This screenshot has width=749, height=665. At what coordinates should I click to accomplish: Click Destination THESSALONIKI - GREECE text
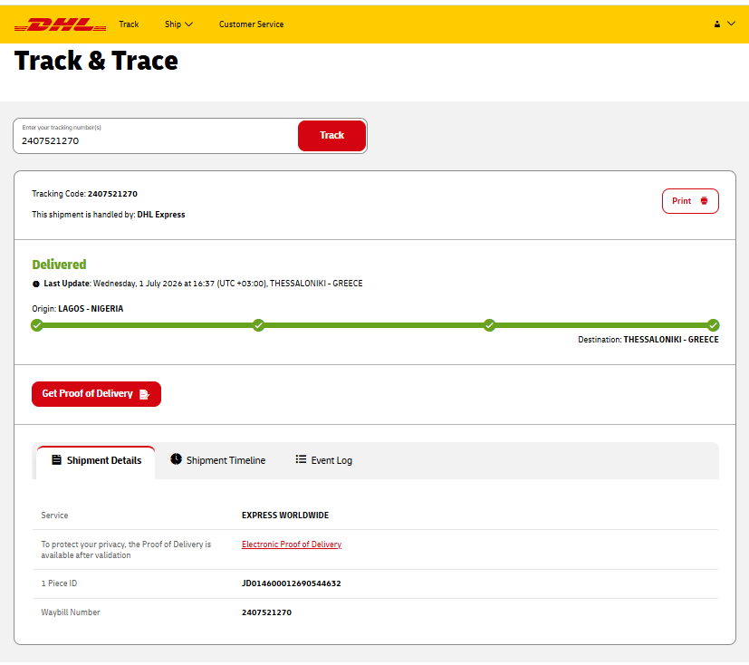tap(648, 340)
